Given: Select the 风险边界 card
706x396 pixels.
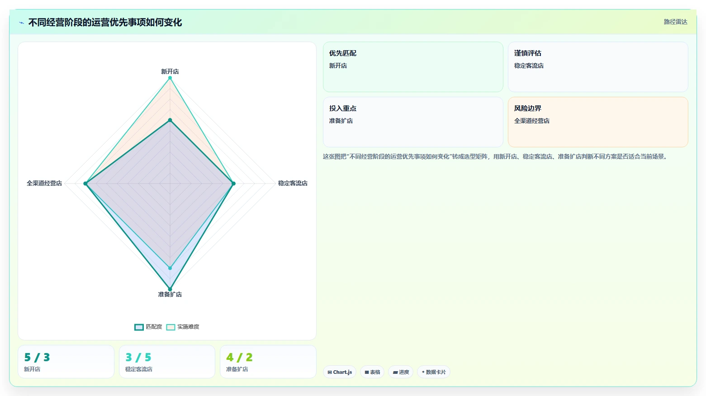Looking at the screenshot, I should pyautogui.click(x=598, y=122).
